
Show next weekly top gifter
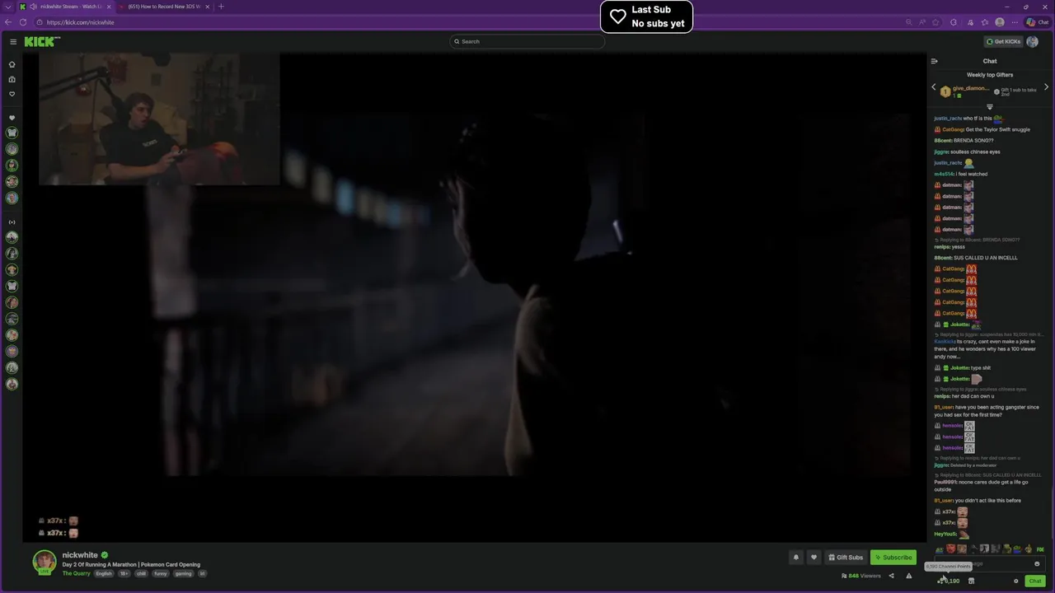(1046, 87)
